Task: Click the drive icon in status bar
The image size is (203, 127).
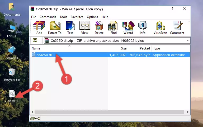Action: 32,118
